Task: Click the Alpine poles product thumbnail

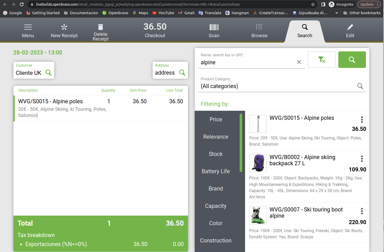Action: (x=258, y=124)
